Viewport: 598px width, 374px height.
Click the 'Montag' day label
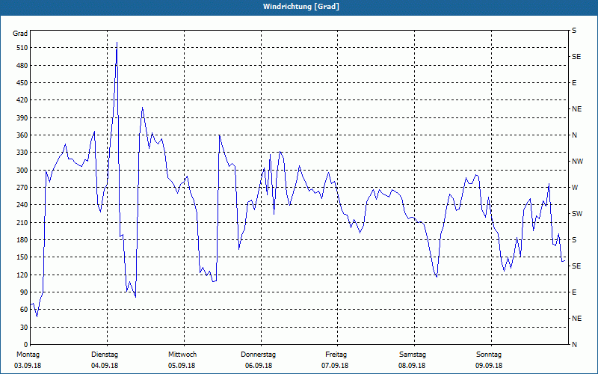point(28,355)
